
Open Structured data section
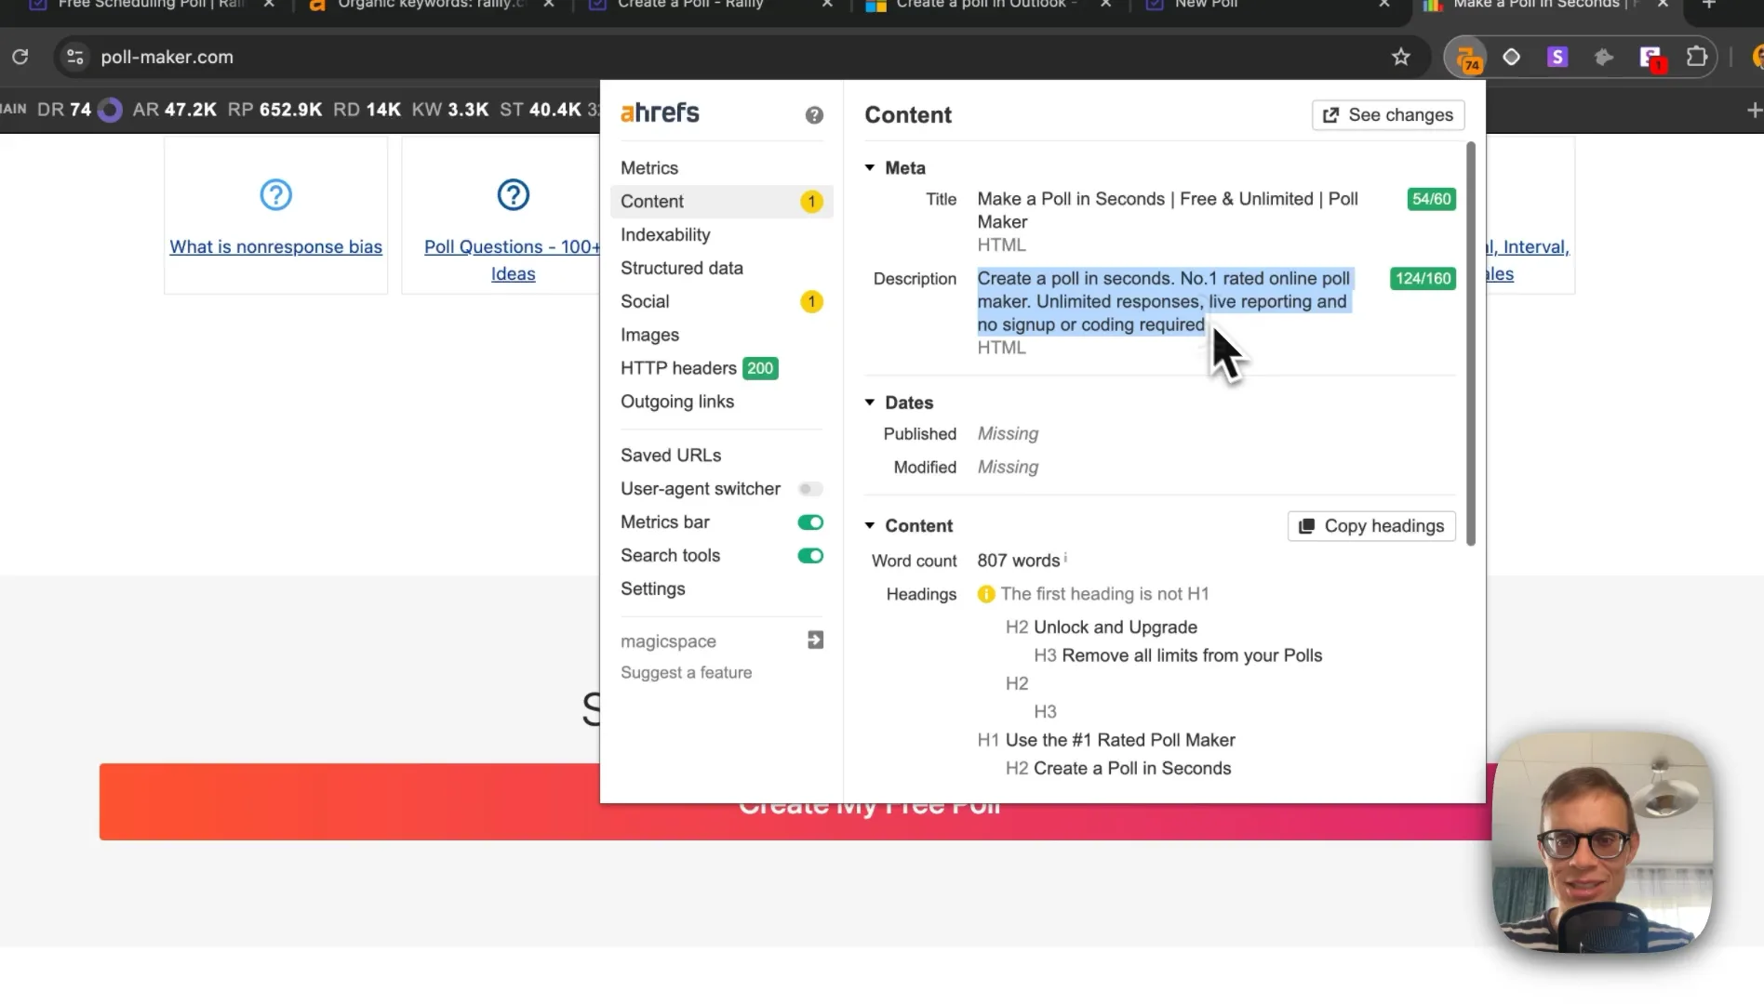pos(682,269)
